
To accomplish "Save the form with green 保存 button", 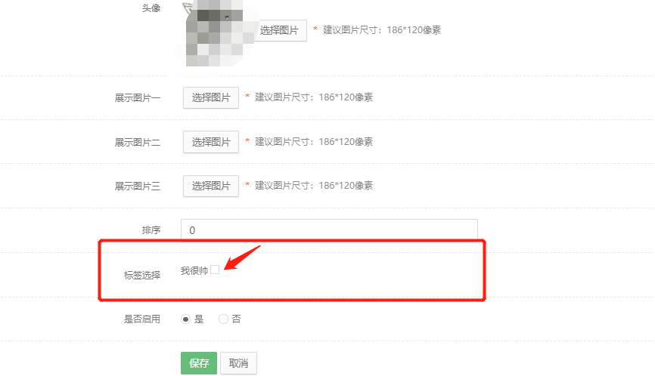I will (x=199, y=363).
